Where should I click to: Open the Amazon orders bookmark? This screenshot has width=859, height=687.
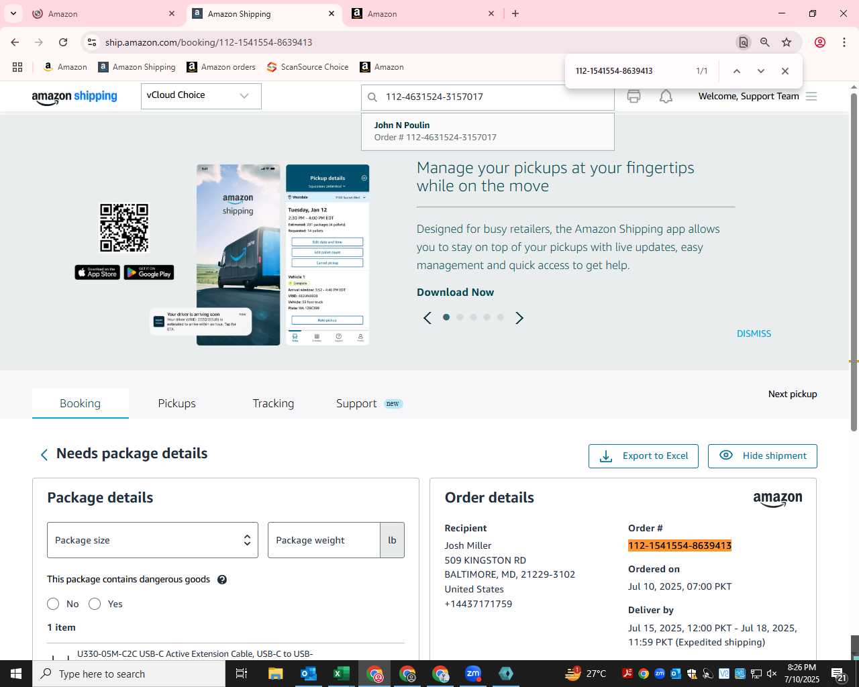coord(221,67)
